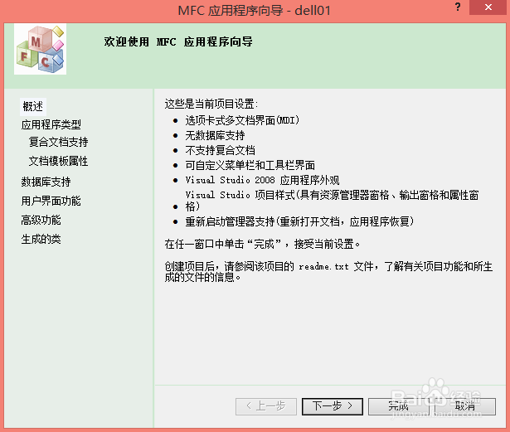Open the 应用程序类型 page
This screenshot has width=510, height=432.
tap(51, 124)
